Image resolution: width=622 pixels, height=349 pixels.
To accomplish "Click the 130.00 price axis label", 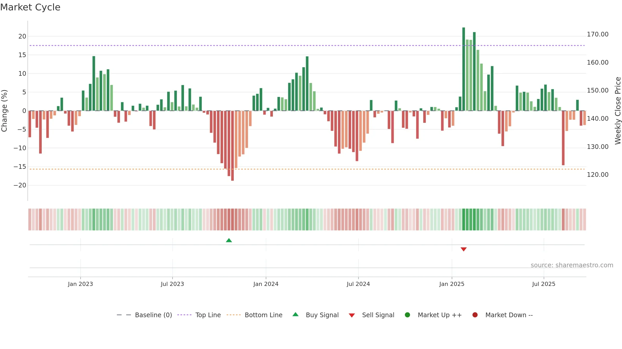I will pos(598,147).
